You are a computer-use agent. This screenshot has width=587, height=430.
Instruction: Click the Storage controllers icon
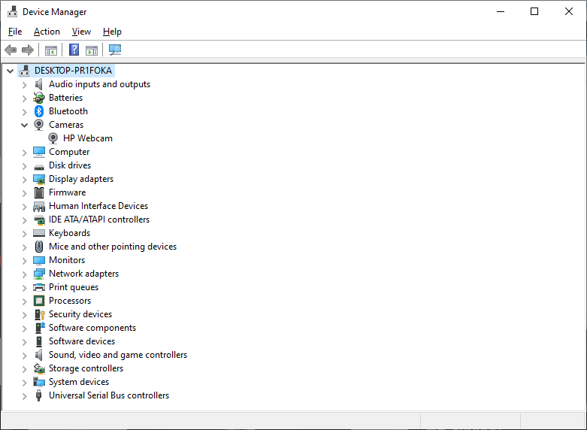click(x=39, y=368)
